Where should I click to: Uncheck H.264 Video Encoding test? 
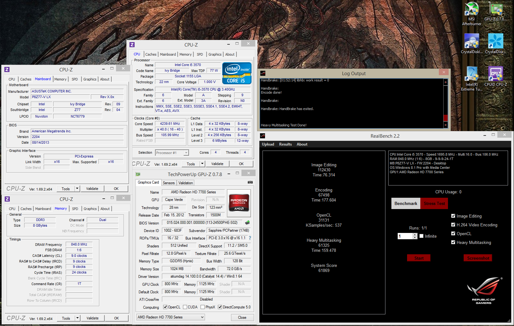click(453, 225)
